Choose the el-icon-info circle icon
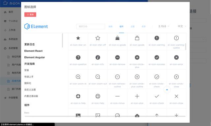 point(98,57)
